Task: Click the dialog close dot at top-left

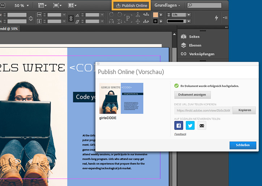Action: point(98,64)
